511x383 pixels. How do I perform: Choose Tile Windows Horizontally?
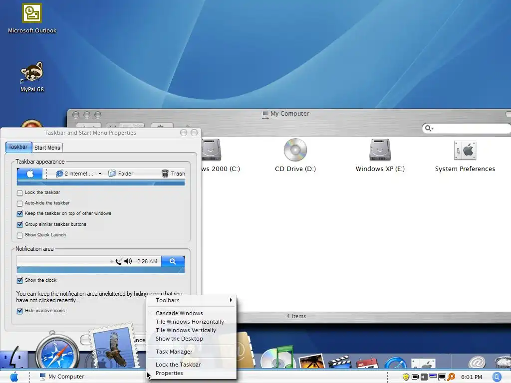[191, 322]
